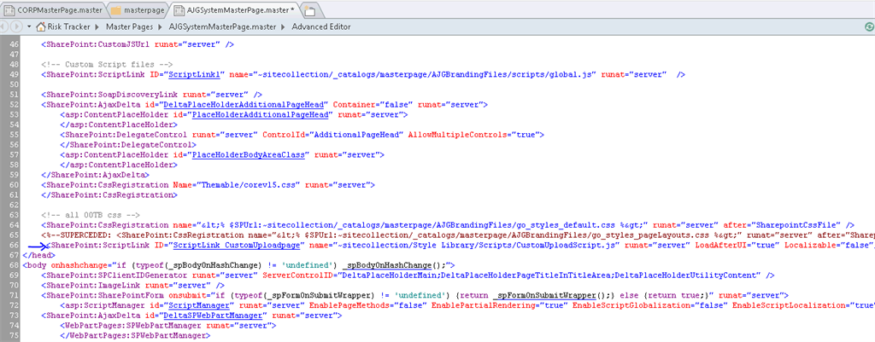Click the master page file icon on the CORPMasterPage tab

point(10,10)
